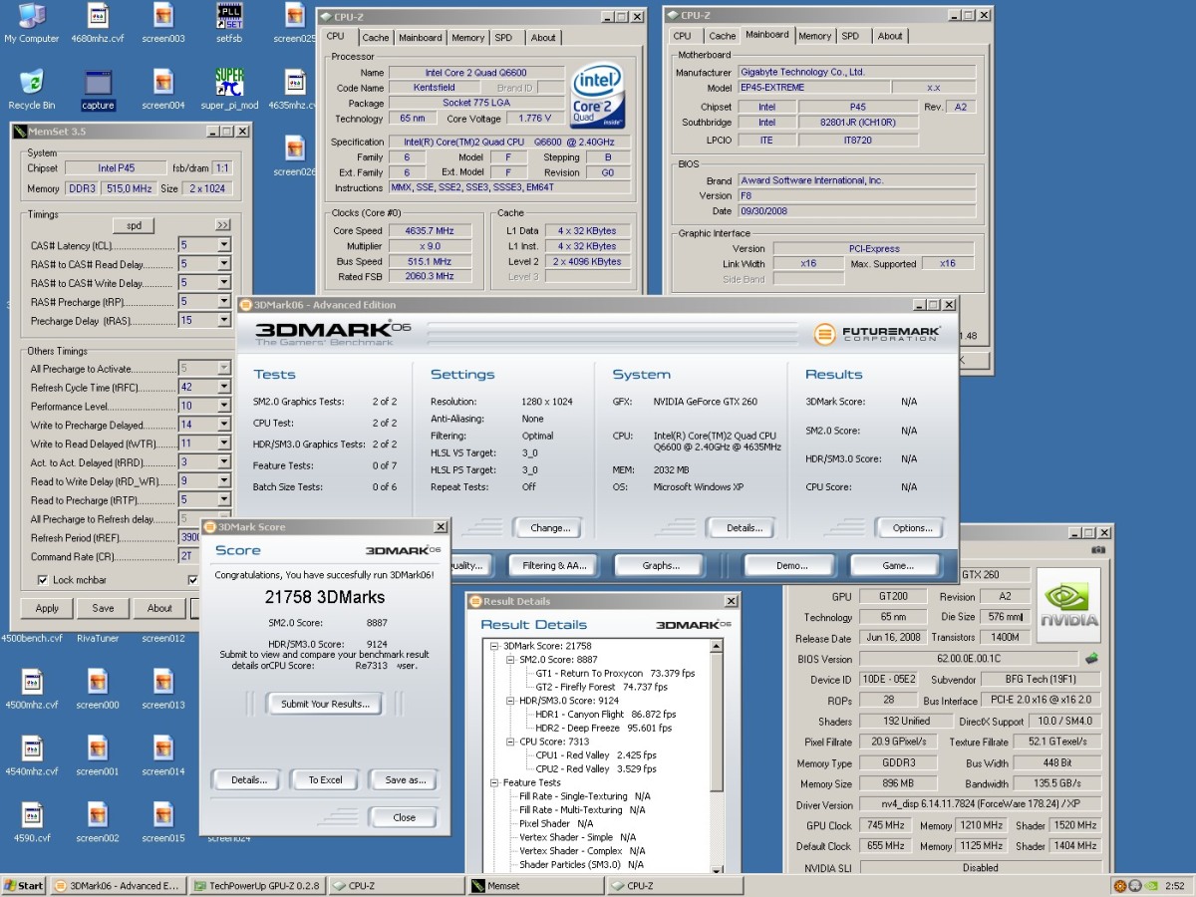Screen dimensions: 1196x897
Task: Open the Recycle Bin icon
Action: coord(32,90)
